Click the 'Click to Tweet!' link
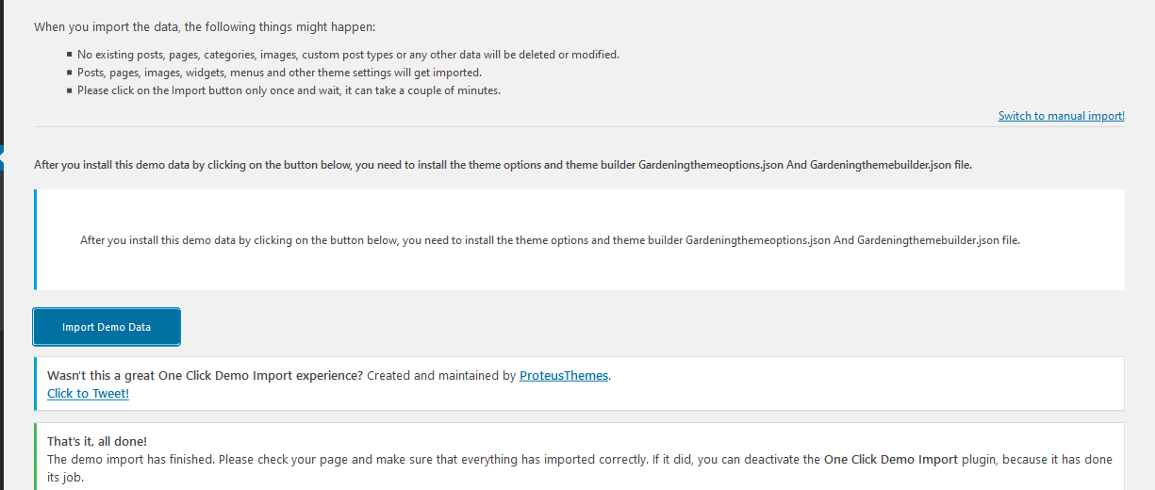The image size is (1155, 490). point(88,393)
